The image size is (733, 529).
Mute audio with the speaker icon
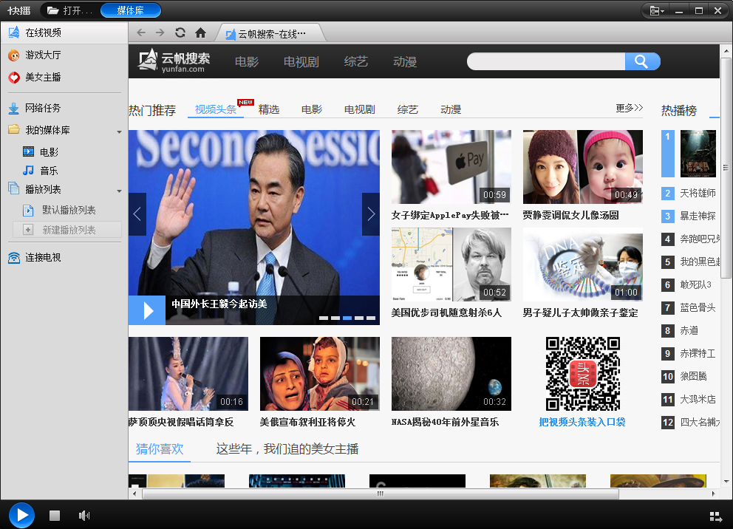point(84,516)
